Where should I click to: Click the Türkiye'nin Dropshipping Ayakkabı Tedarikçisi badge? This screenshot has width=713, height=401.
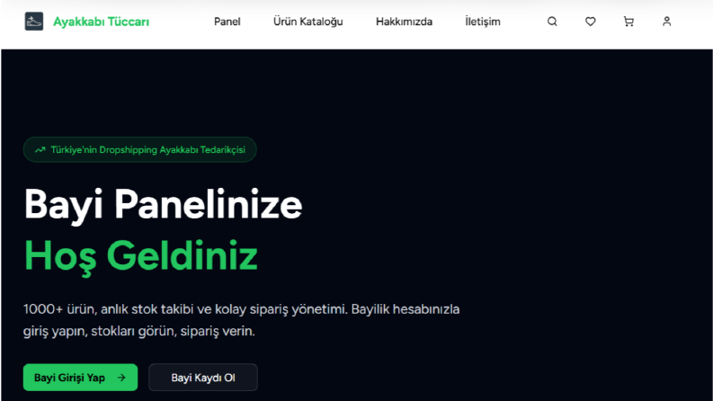(139, 149)
